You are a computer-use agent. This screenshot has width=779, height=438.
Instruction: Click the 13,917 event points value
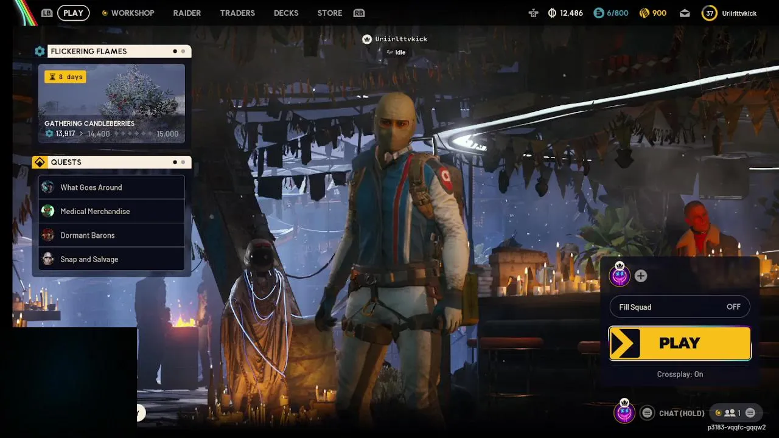65,134
